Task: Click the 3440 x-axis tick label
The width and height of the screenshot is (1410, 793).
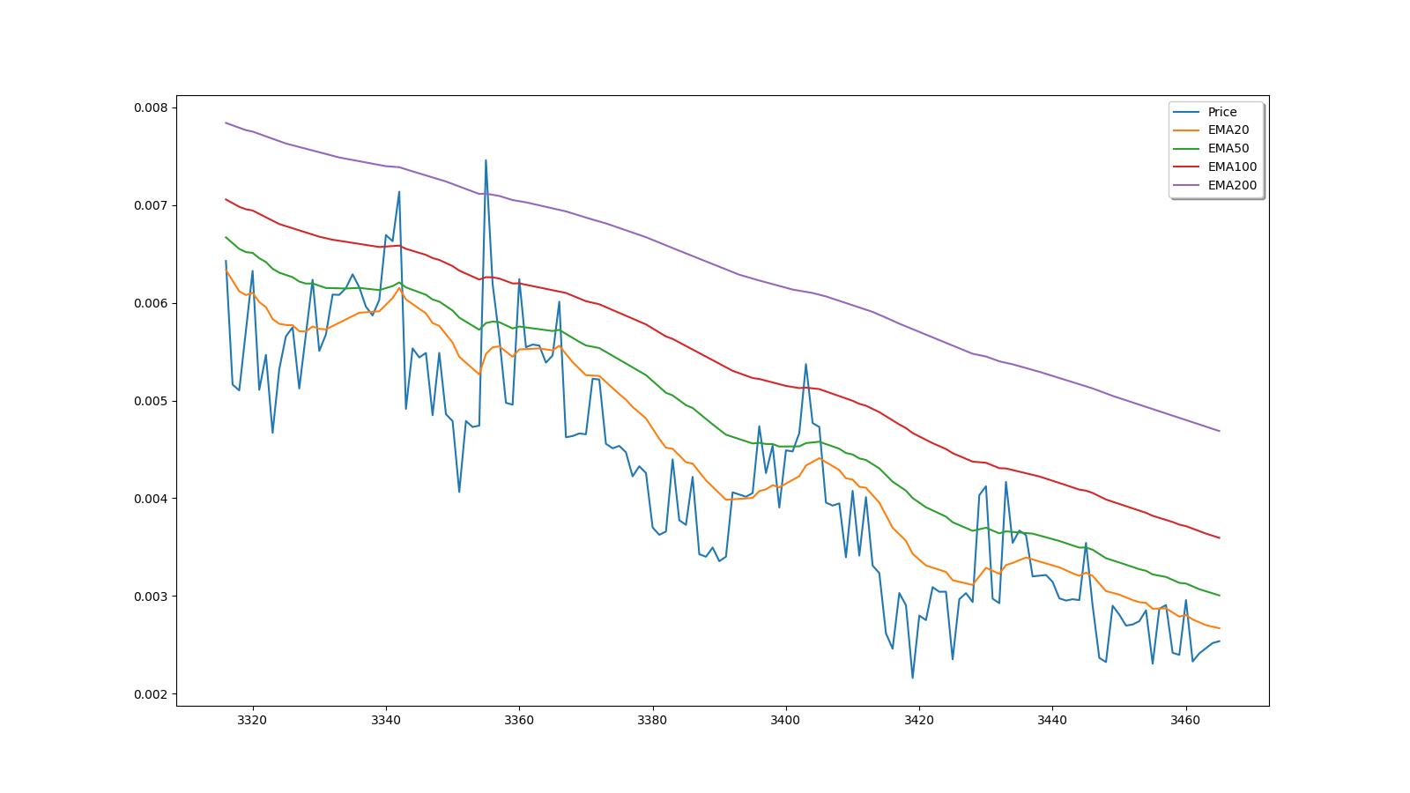Action: 1052,720
